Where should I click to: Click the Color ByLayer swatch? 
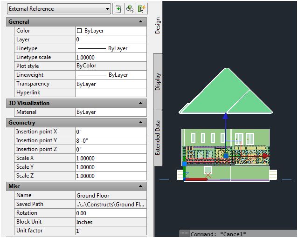[79, 31]
